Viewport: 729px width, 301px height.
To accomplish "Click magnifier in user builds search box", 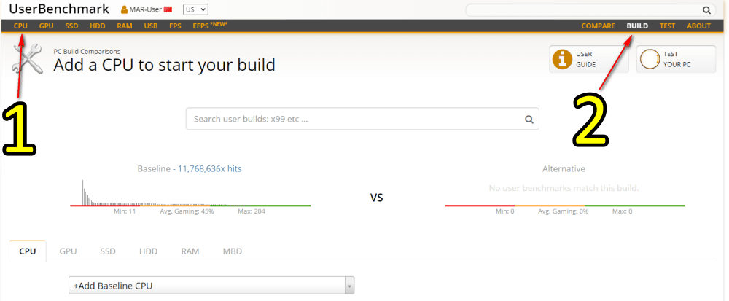I will click(x=529, y=120).
